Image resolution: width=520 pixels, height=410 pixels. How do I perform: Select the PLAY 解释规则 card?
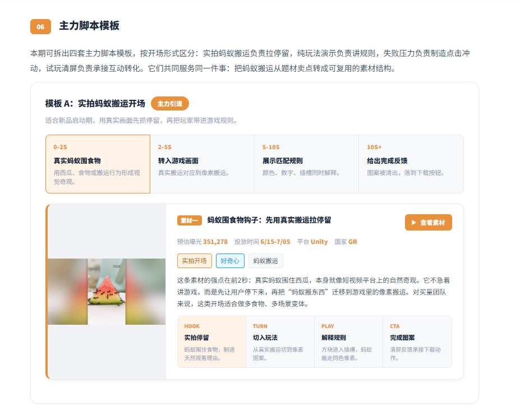click(x=348, y=342)
